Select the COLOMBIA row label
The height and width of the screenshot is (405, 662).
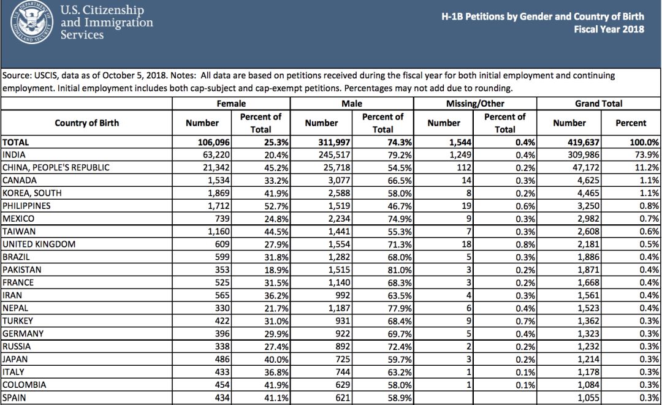click(24, 385)
